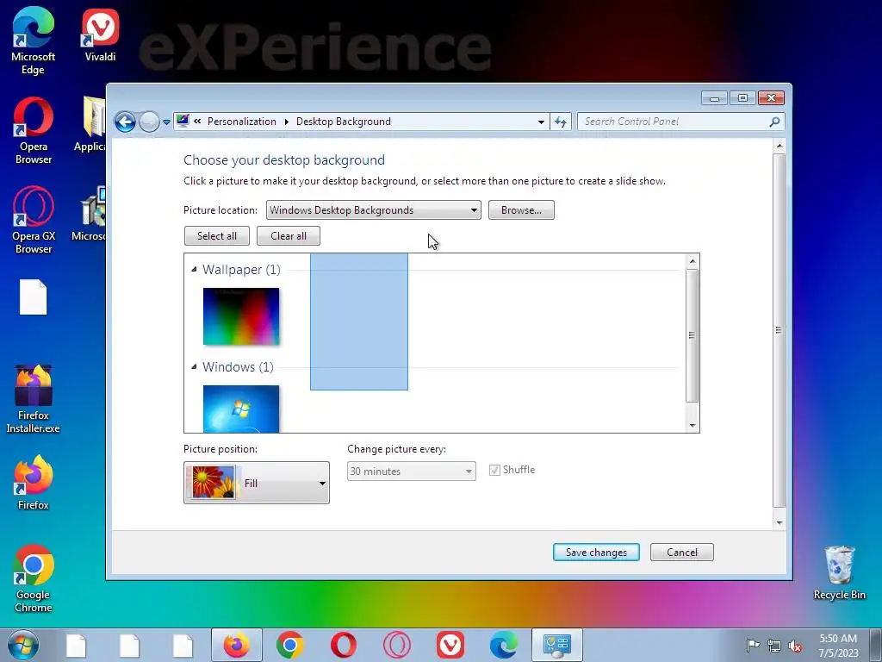The width and height of the screenshot is (882, 662).
Task: Launch Vivaldi from the taskbar
Action: [450, 645]
